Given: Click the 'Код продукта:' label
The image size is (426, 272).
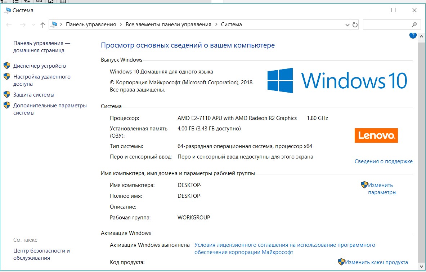Looking at the screenshot, I should click(x=127, y=262).
